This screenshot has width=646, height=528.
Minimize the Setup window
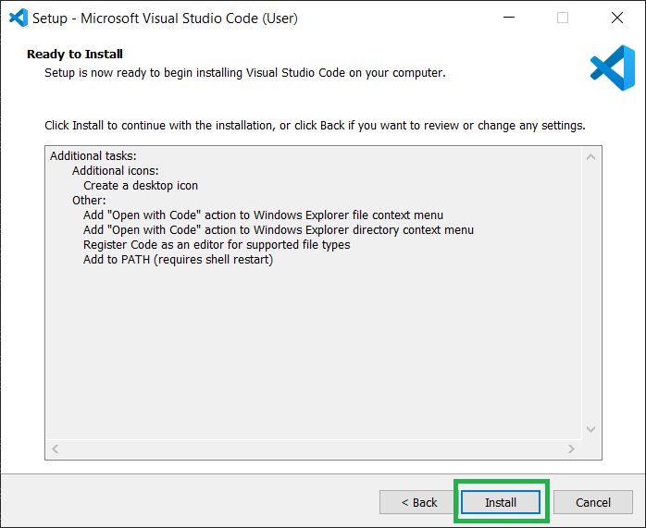tap(509, 18)
